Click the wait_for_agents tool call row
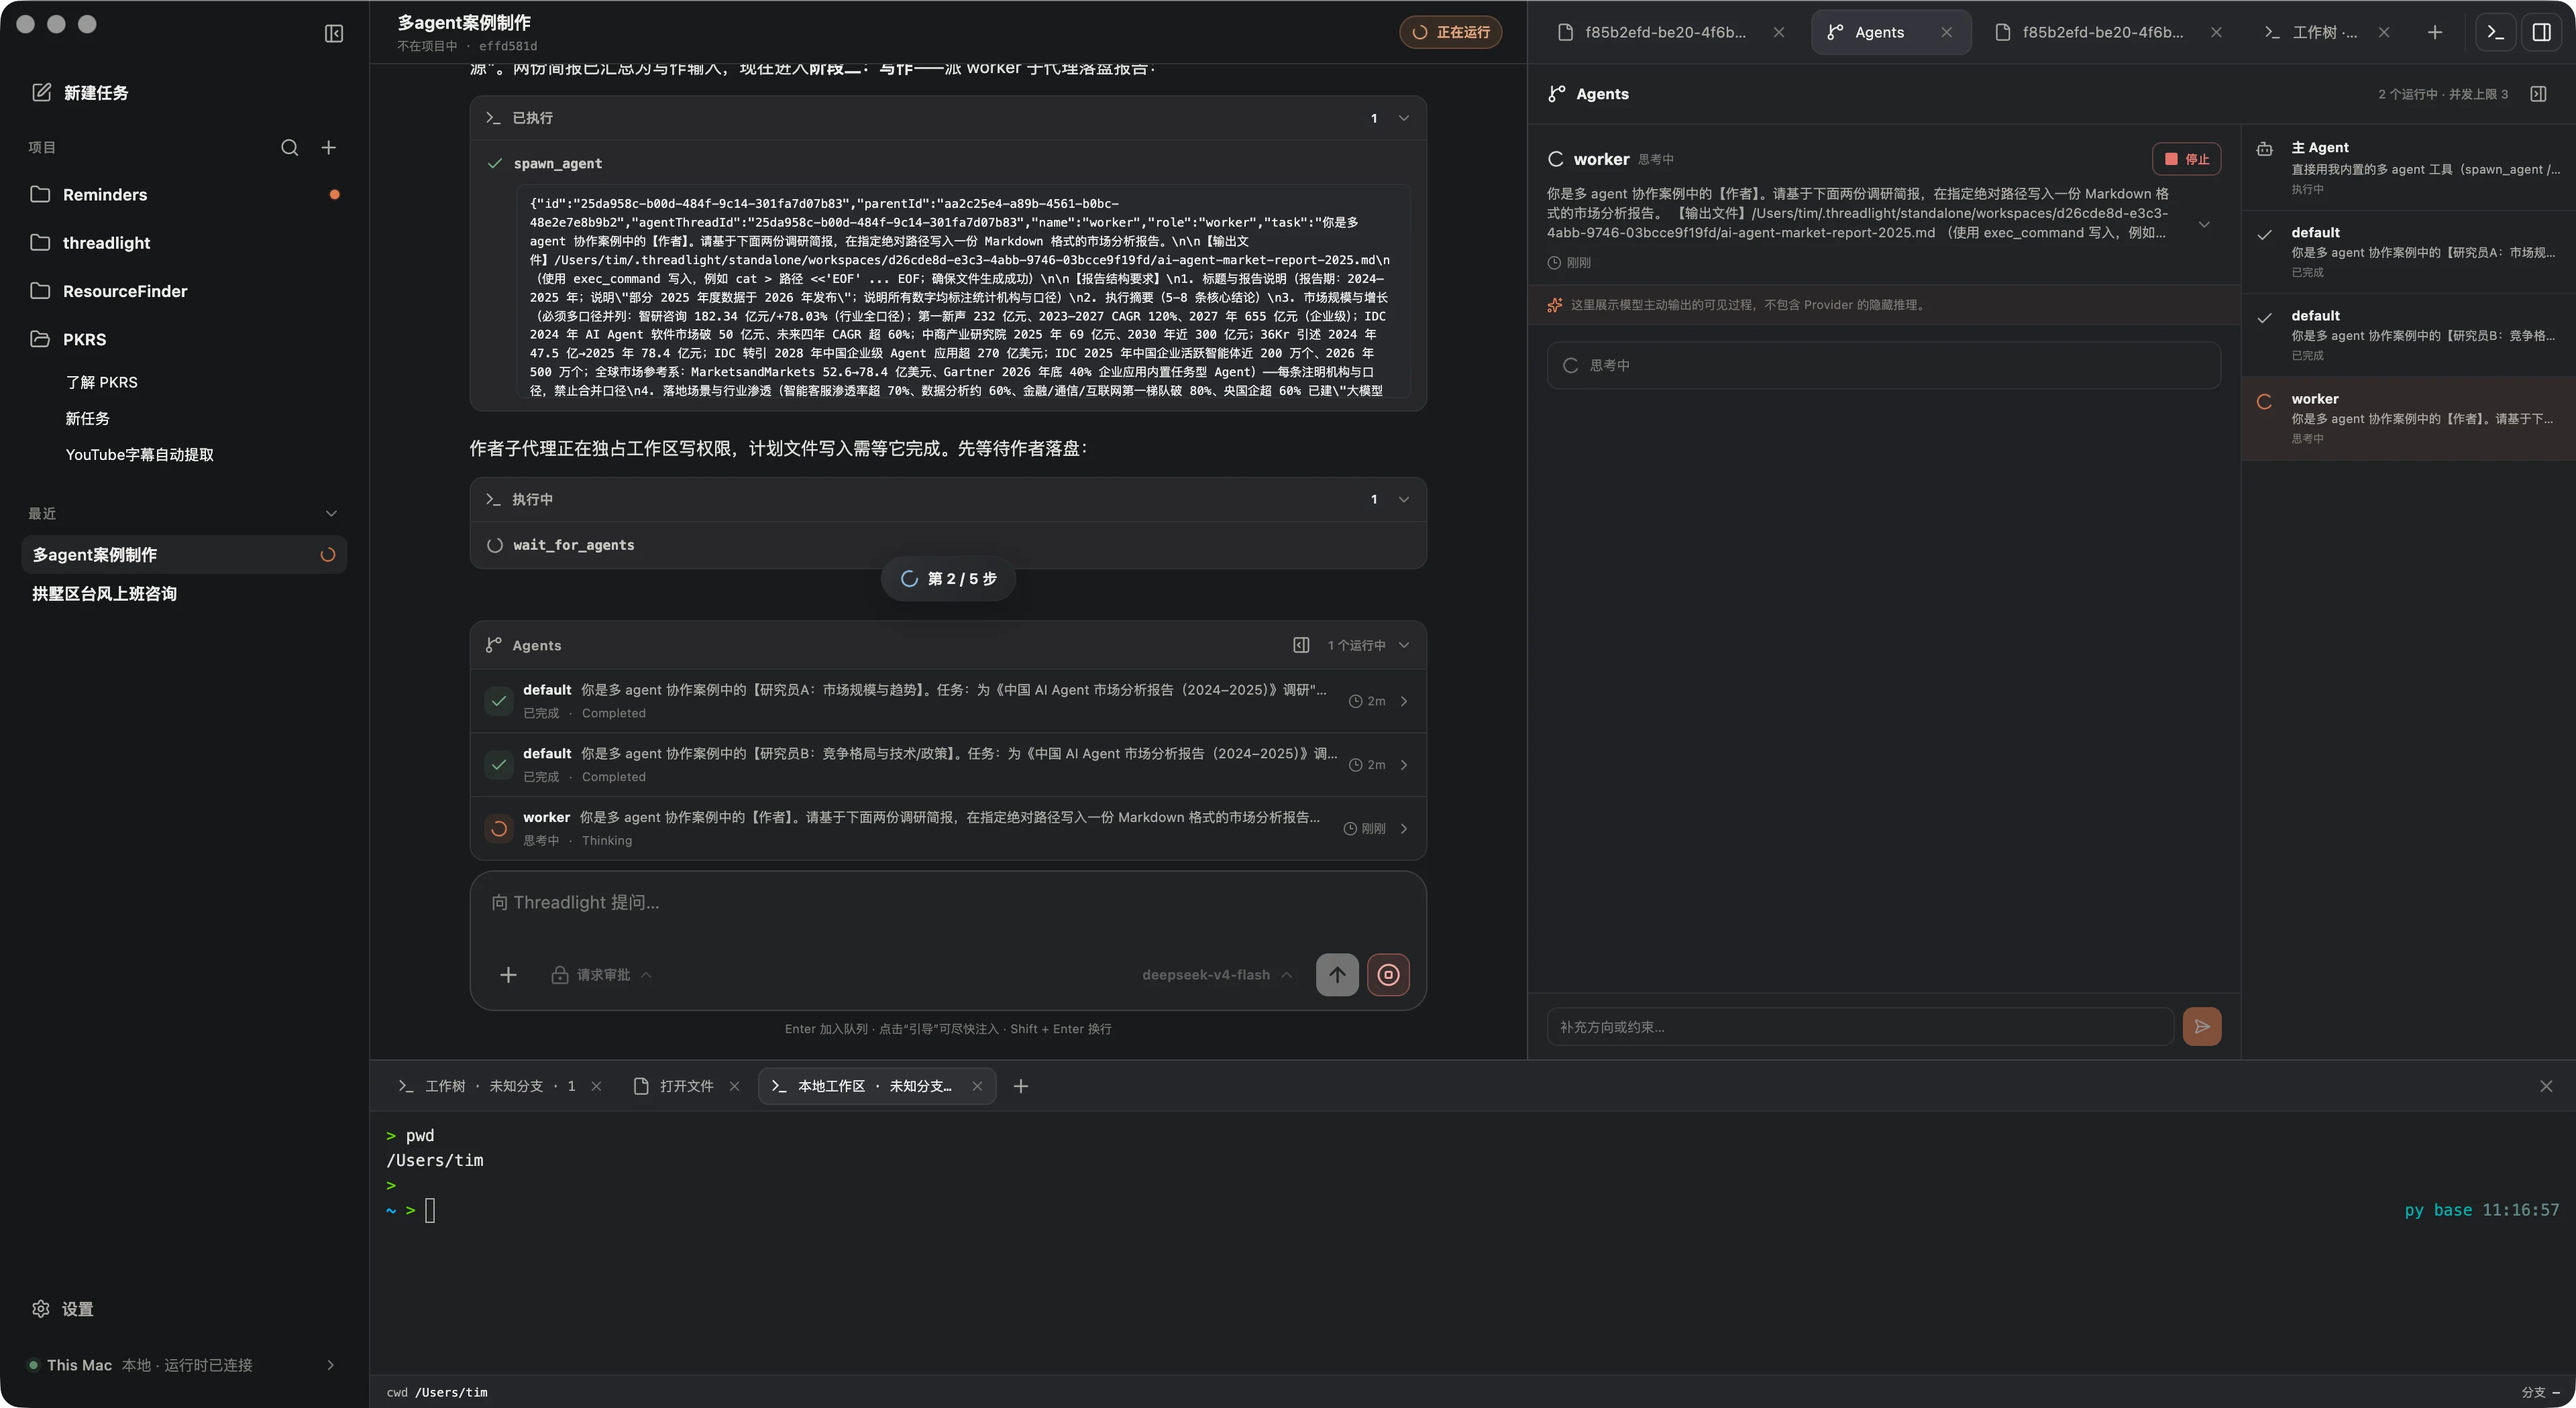This screenshot has height=1408, width=2576. [x=948, y=544]
